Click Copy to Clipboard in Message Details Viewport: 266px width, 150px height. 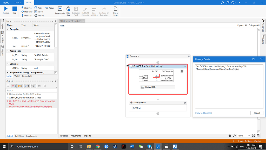click(204, 113)
